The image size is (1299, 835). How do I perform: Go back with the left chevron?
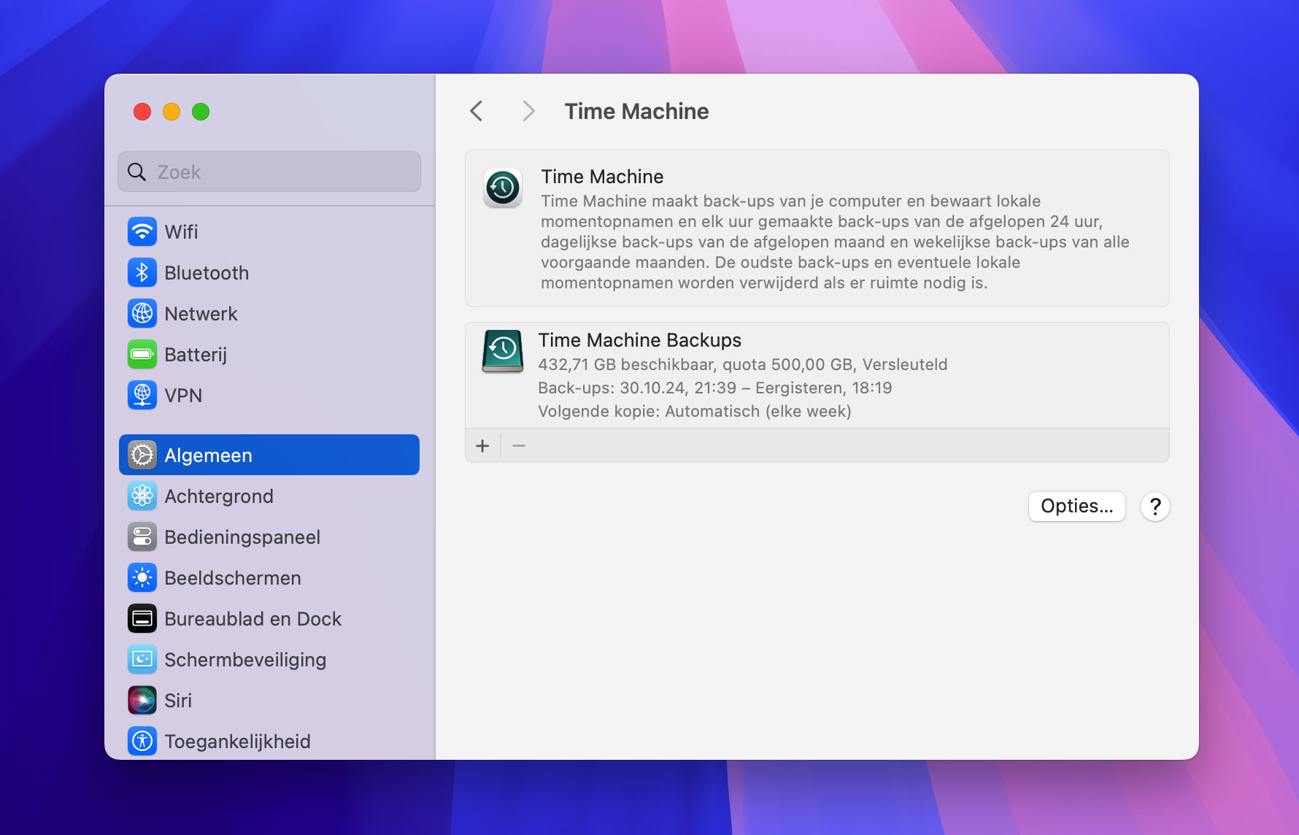(477, 111)
